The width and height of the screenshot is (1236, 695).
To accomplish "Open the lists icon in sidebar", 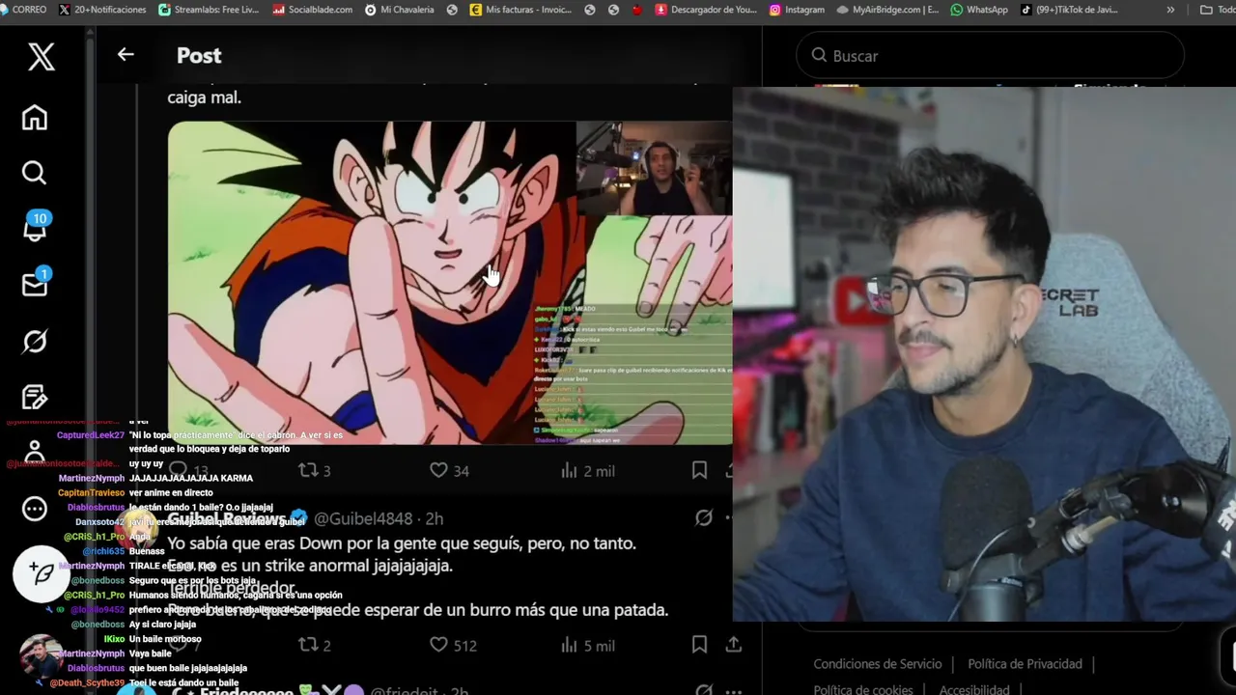I will pos(35,398).
